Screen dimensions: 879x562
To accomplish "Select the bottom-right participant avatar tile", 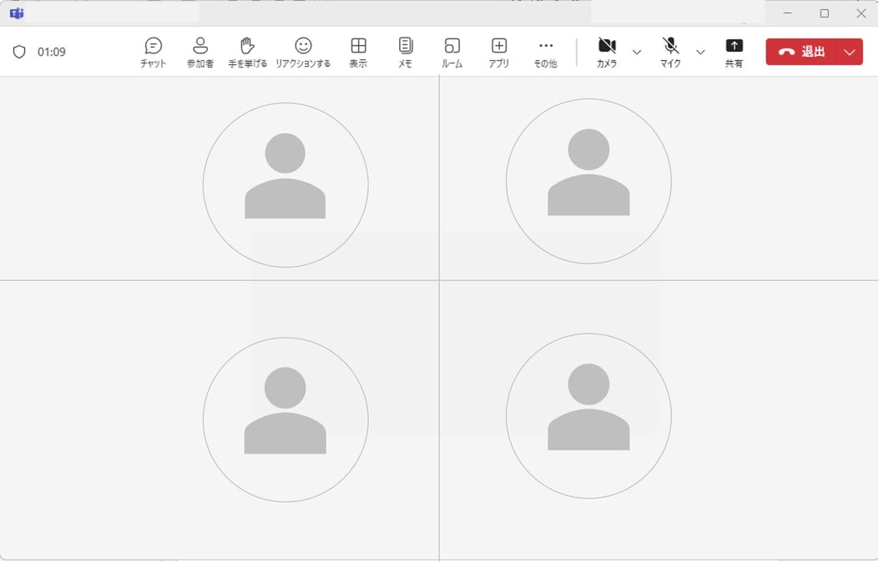I will [x=589, y=416].
